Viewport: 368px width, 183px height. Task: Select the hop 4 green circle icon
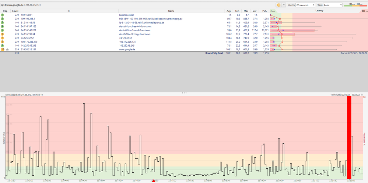coord(2,26)
